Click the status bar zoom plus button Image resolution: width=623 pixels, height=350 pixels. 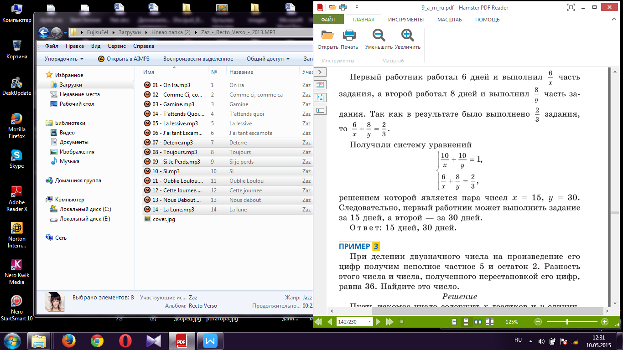pos(605,322)
